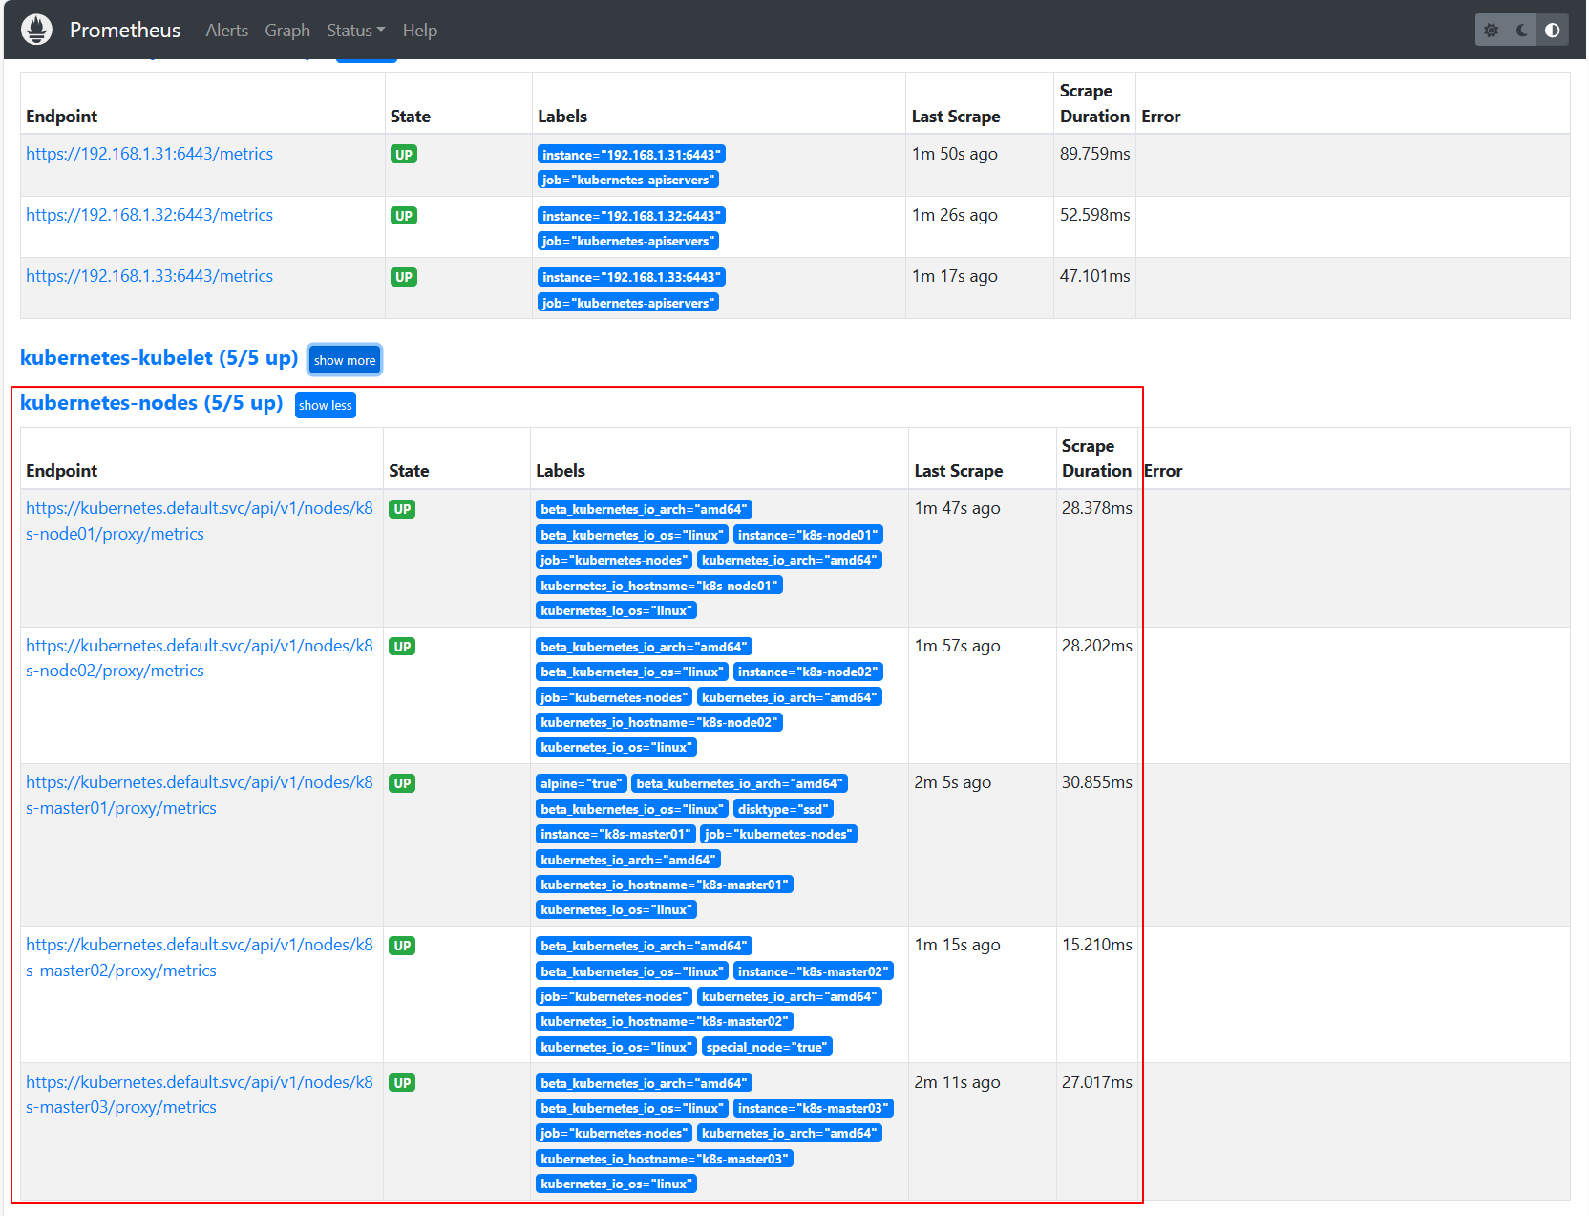Screen dimensions: 1589x1216
Task: Click the alpine="true" label
Action: click(582, 783)
